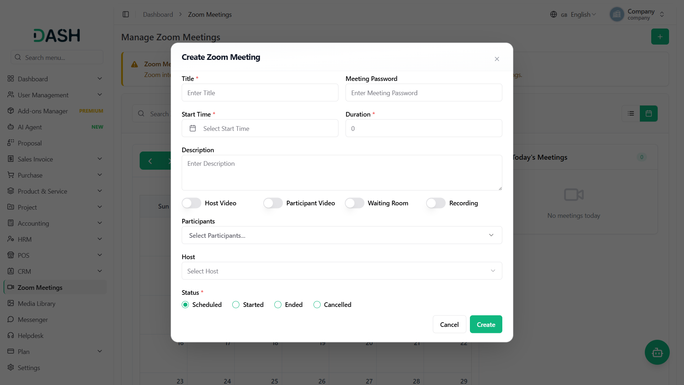Open the English language dropdown
Screen dimensions: 684x385
[x=583, y=14]
